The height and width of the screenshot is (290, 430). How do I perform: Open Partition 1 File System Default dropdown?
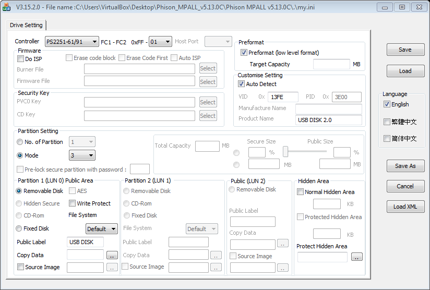(102, 229)
